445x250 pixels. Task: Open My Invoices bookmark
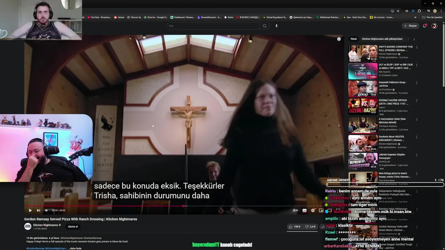click(x=382, y=17)
